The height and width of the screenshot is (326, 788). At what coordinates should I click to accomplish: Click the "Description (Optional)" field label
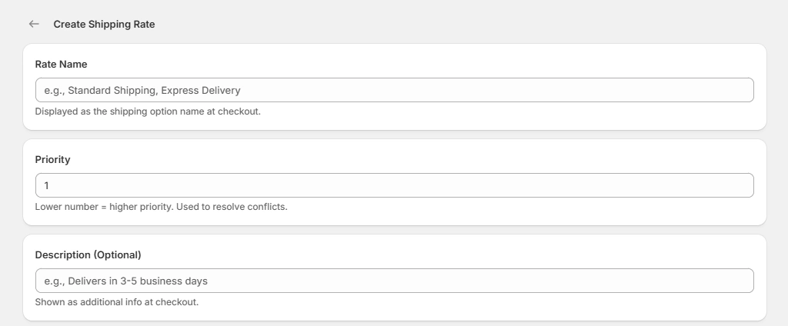[88, 255]
